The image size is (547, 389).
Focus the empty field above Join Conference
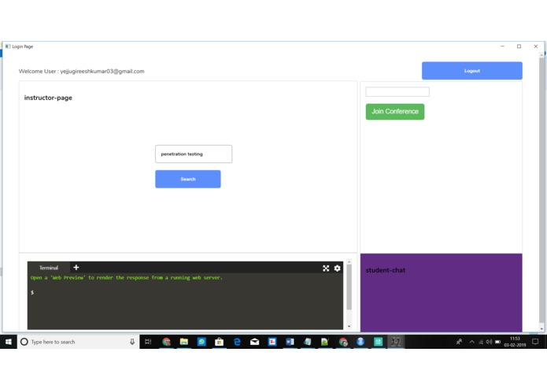pos(397,92)
